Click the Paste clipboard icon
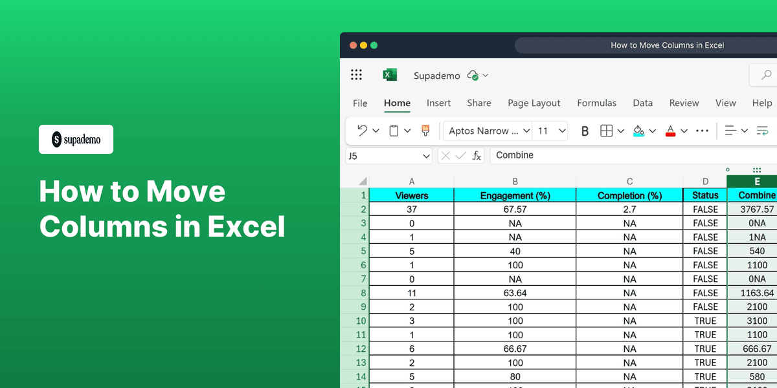Image resolution: width=777 pixels, height=388 pixels. pos(394,131)
